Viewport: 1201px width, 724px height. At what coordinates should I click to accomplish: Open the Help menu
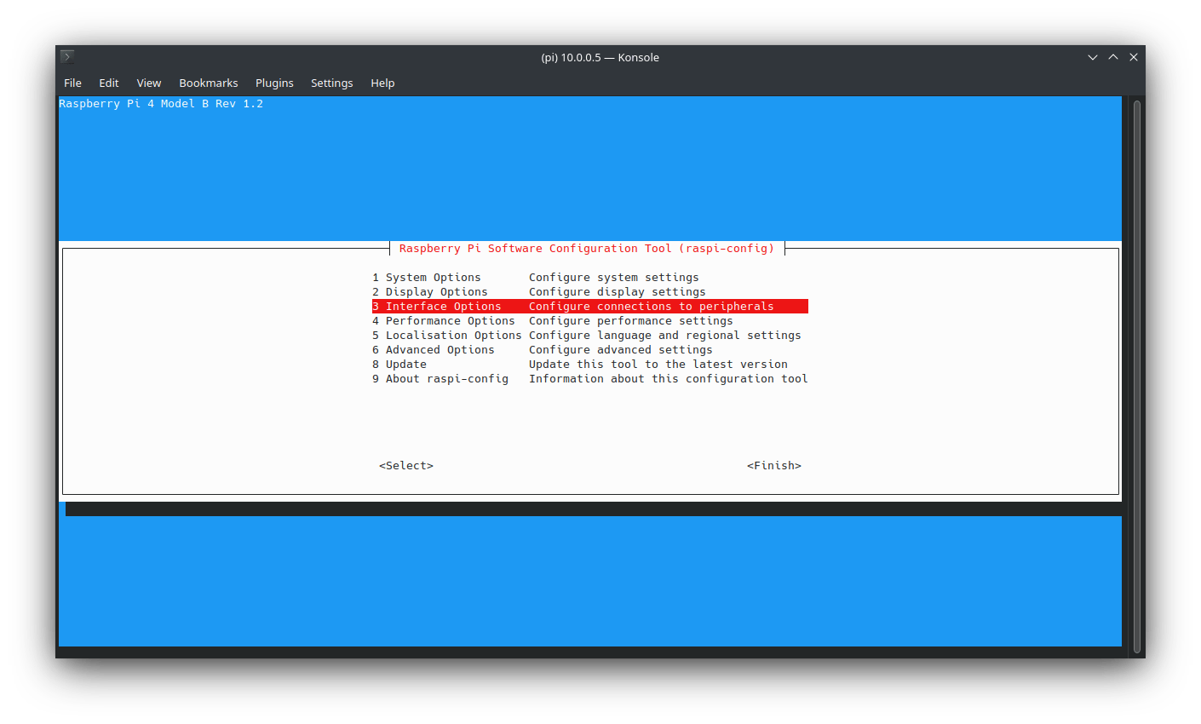tap(382, 83)
